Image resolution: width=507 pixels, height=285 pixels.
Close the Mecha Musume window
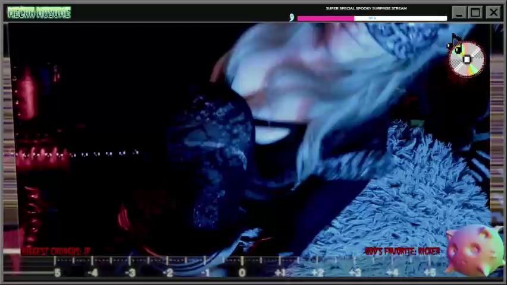point(493,13)
